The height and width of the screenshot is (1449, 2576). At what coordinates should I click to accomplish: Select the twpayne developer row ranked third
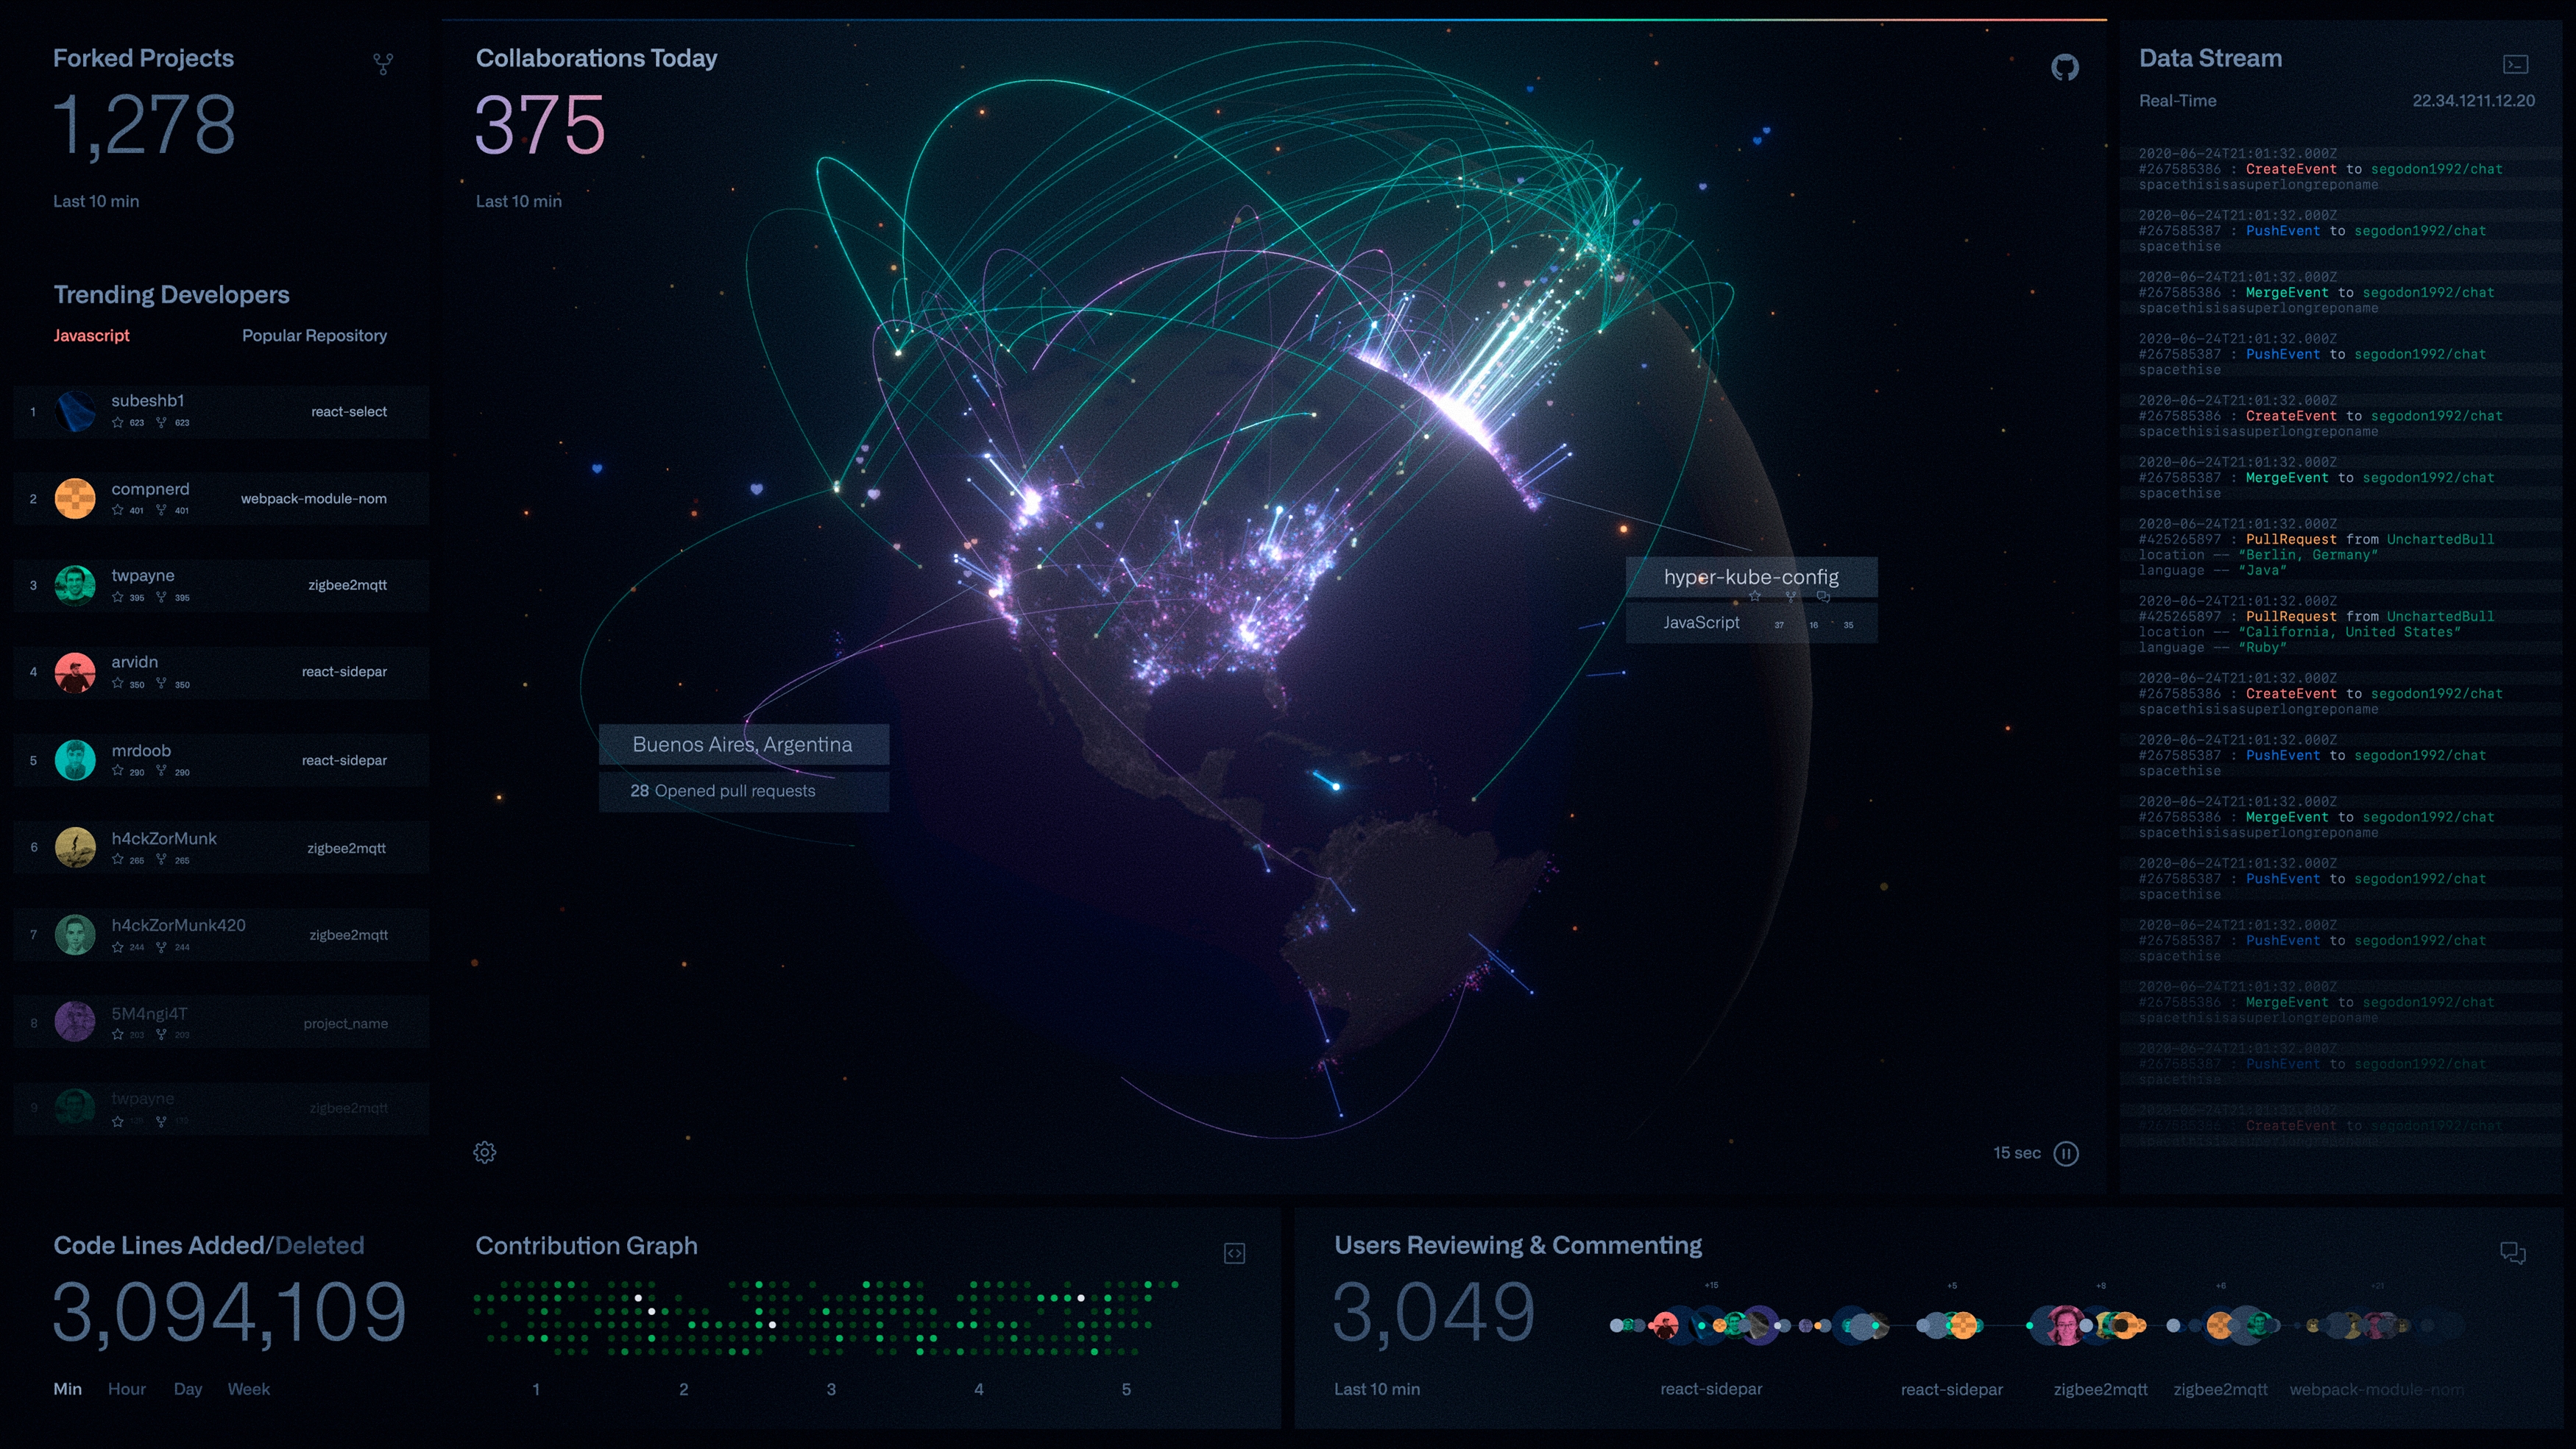pos(143,576)
